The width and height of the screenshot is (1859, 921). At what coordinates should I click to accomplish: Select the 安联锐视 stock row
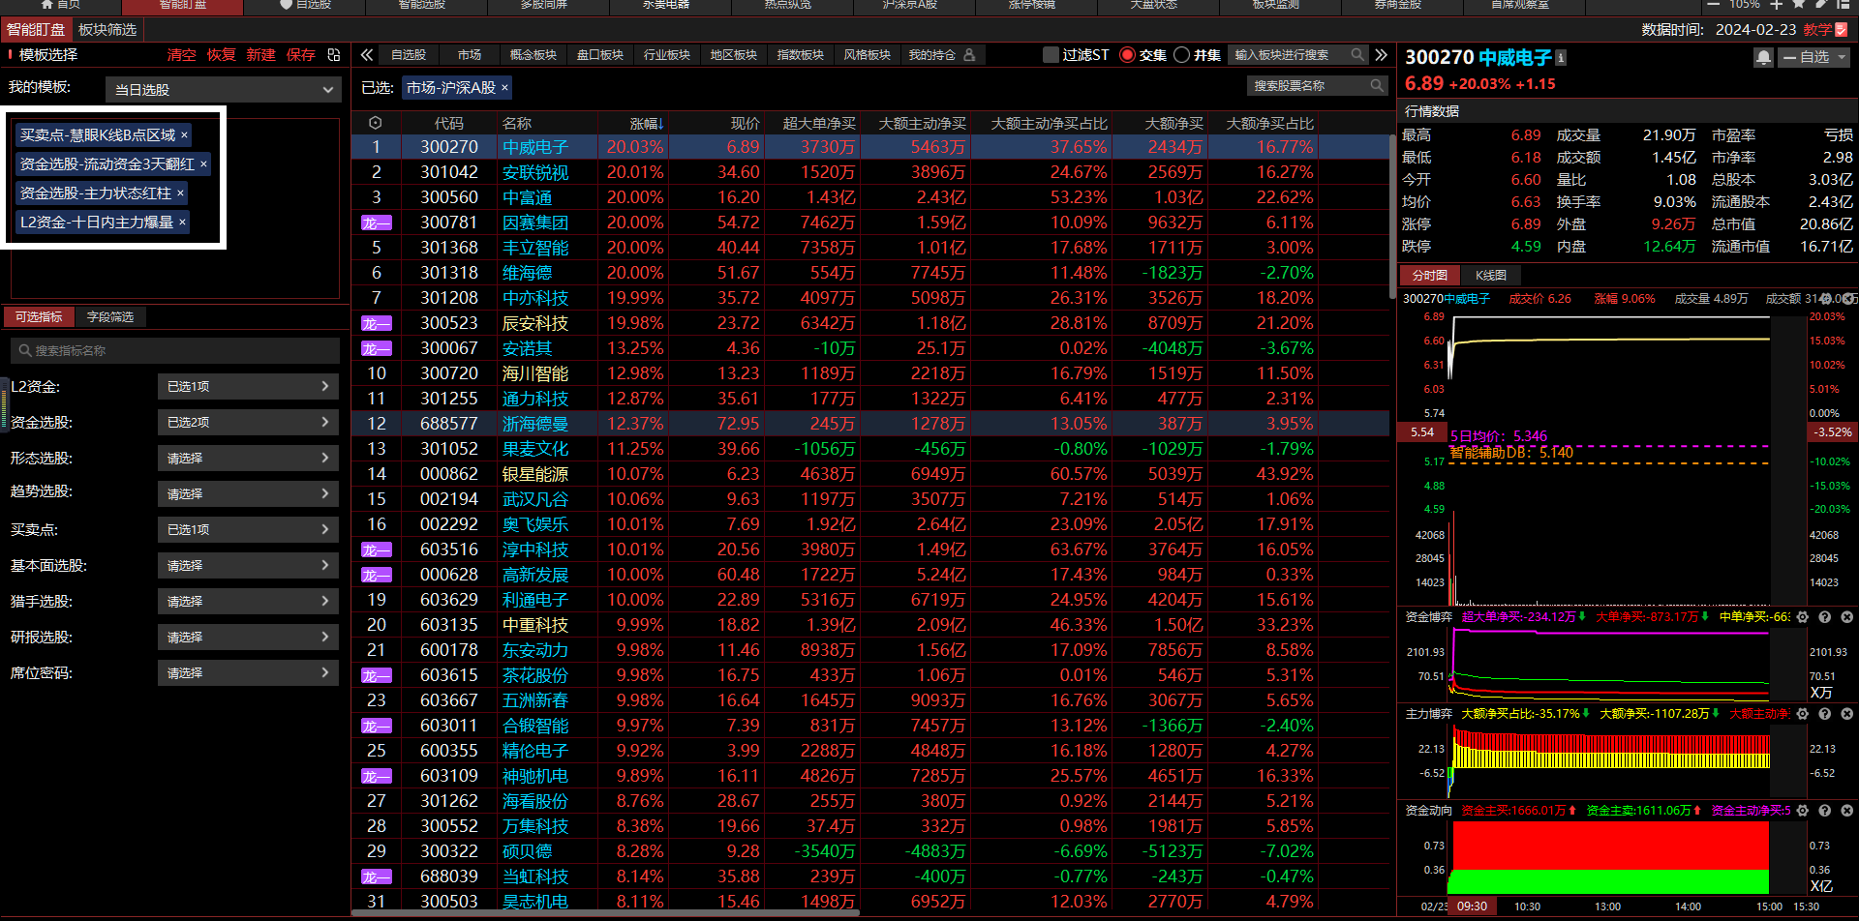pos(871,172)
